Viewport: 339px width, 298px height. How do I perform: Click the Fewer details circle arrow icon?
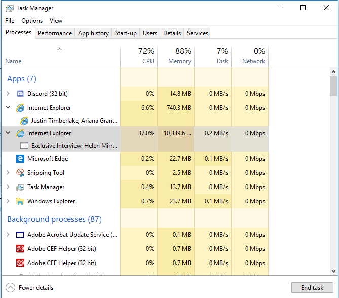(10, 288)
